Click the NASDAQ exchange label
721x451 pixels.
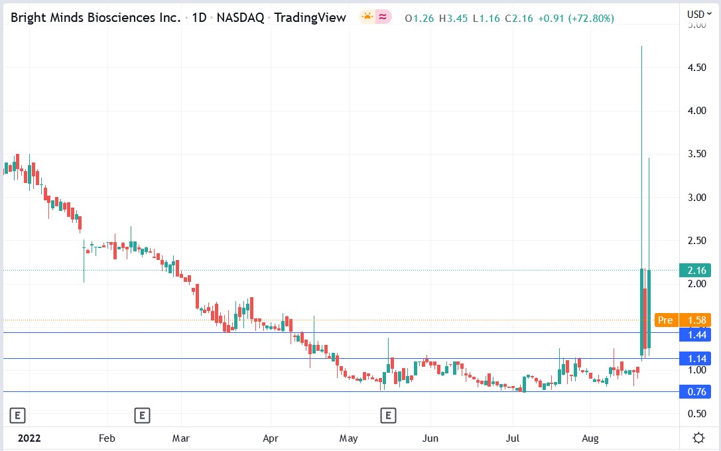click(241, 18)
